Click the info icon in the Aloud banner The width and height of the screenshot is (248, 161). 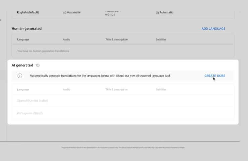tap(20, 76)
